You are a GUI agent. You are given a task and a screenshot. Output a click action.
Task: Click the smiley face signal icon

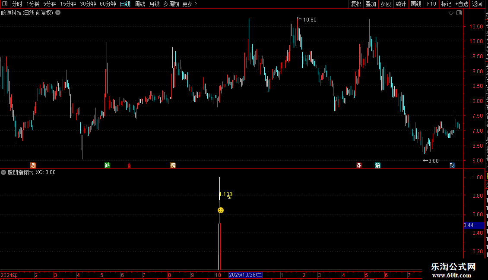(221, 210)
